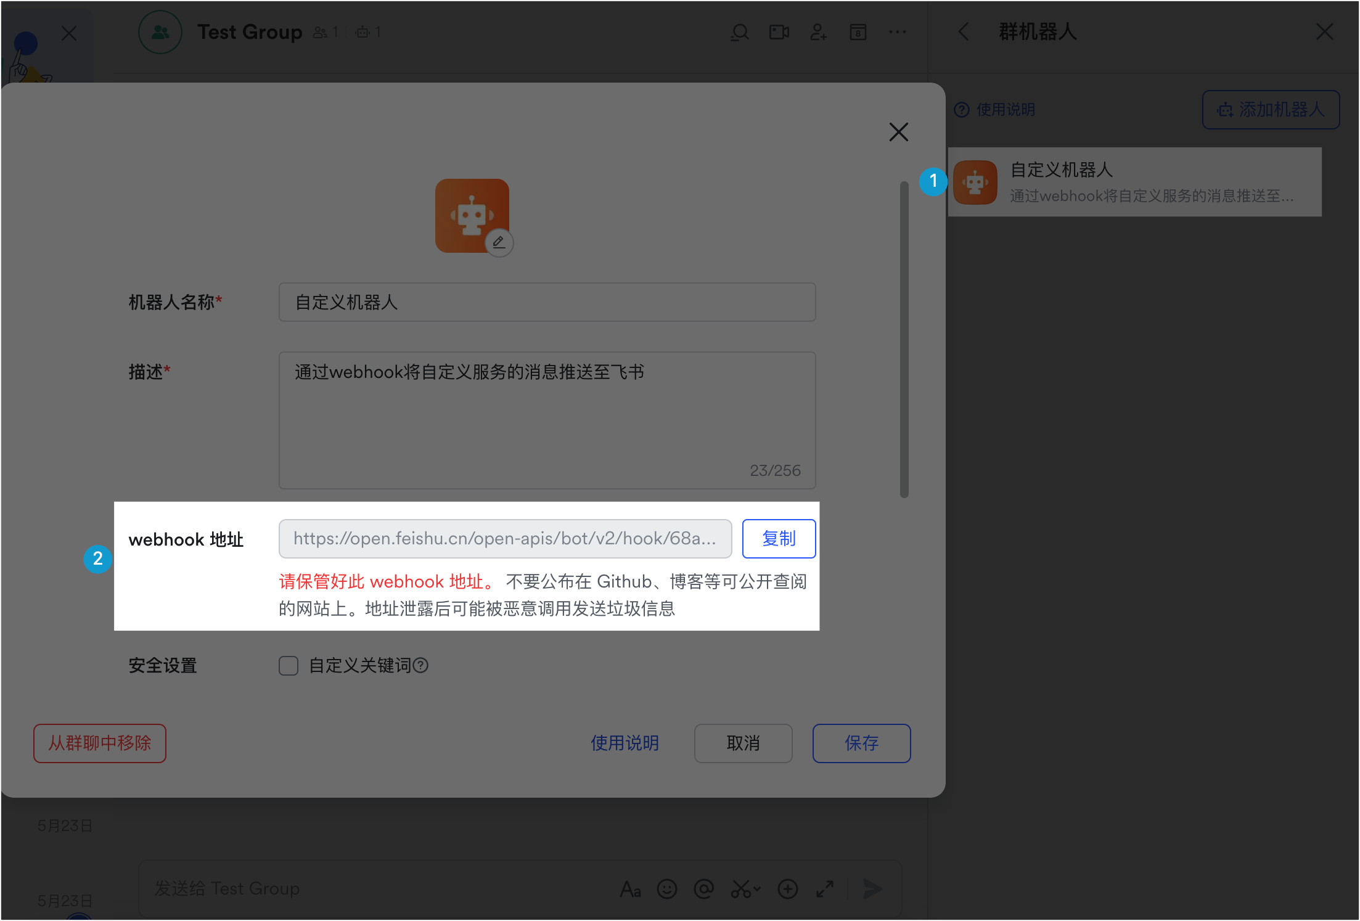Open the chat search icon in header
1360x921 pixels.
[x=739, y=32]
